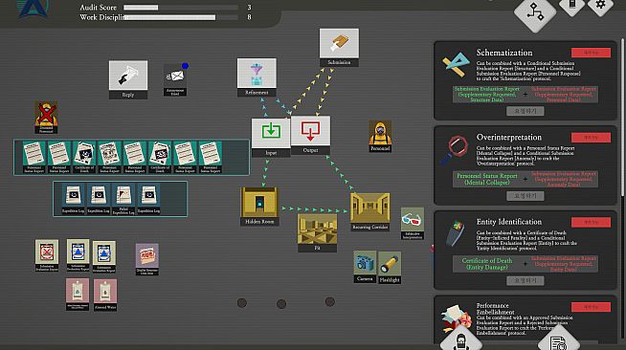The height and width of the screenshot is (350, 626).
Task: Click the green 'Personnel Status Report (Mental Collapse)' ingredient
Action: tap(486, 179)
